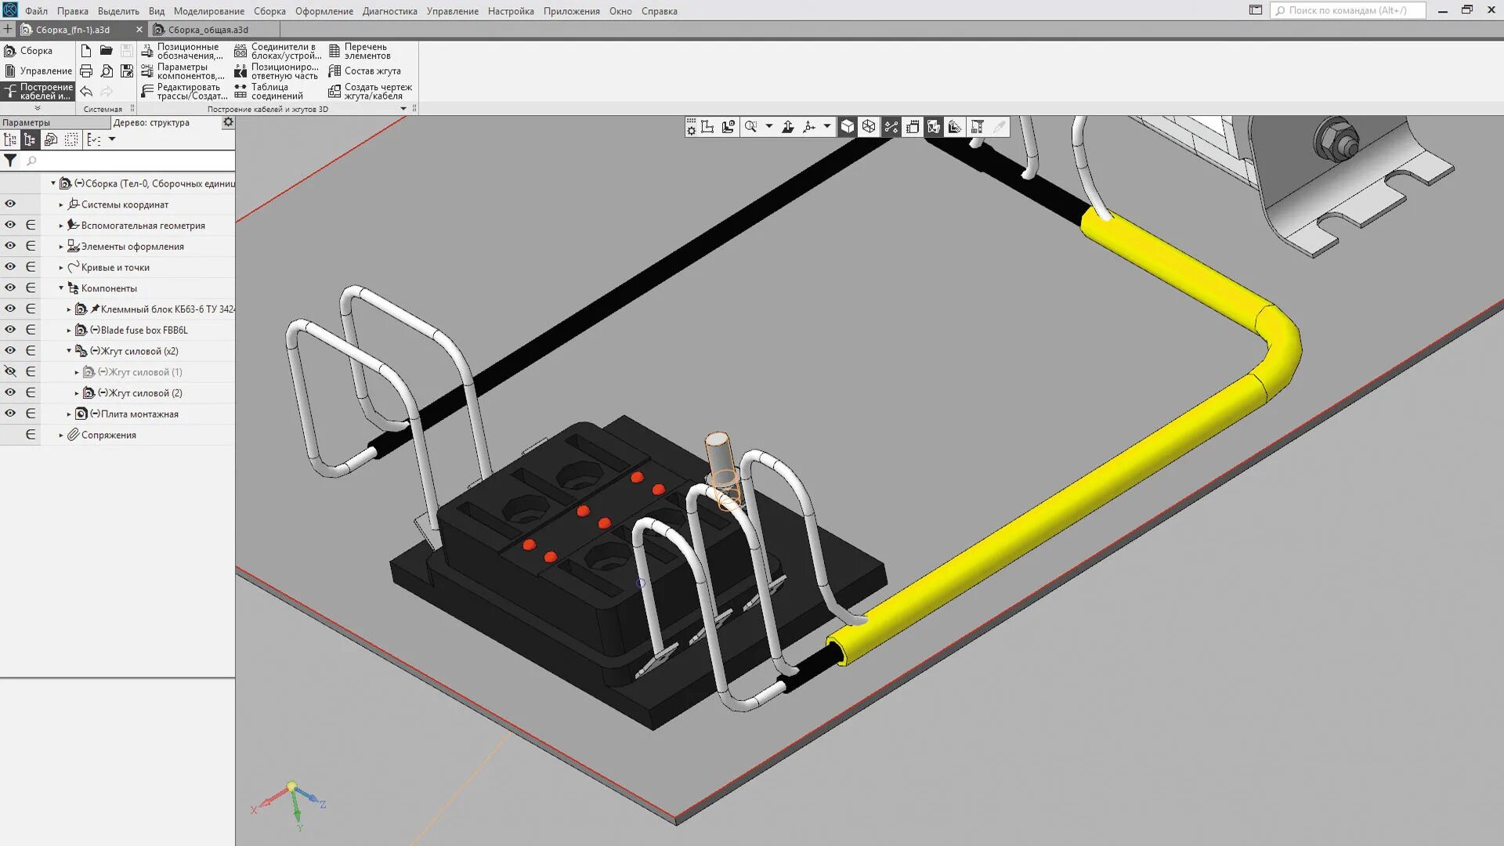This screenshot has height=846, width=1504.
Task: Click the 'Таблица соединений' connection table tool
Action: coord(269,92)
